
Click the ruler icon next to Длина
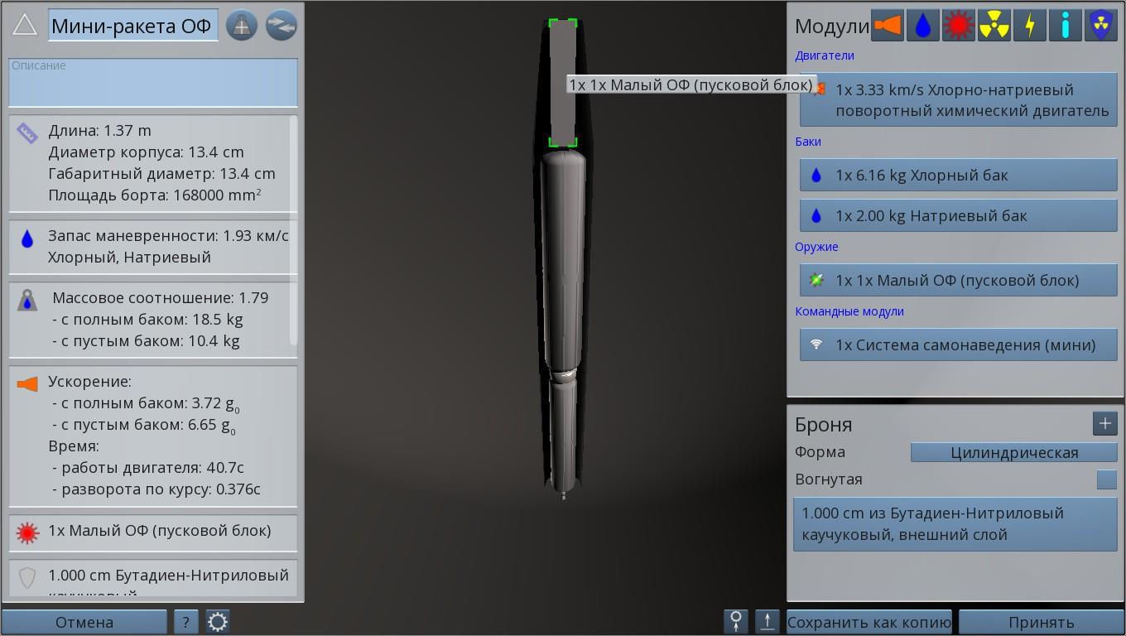pyautogui.click(x=27, y=132)
